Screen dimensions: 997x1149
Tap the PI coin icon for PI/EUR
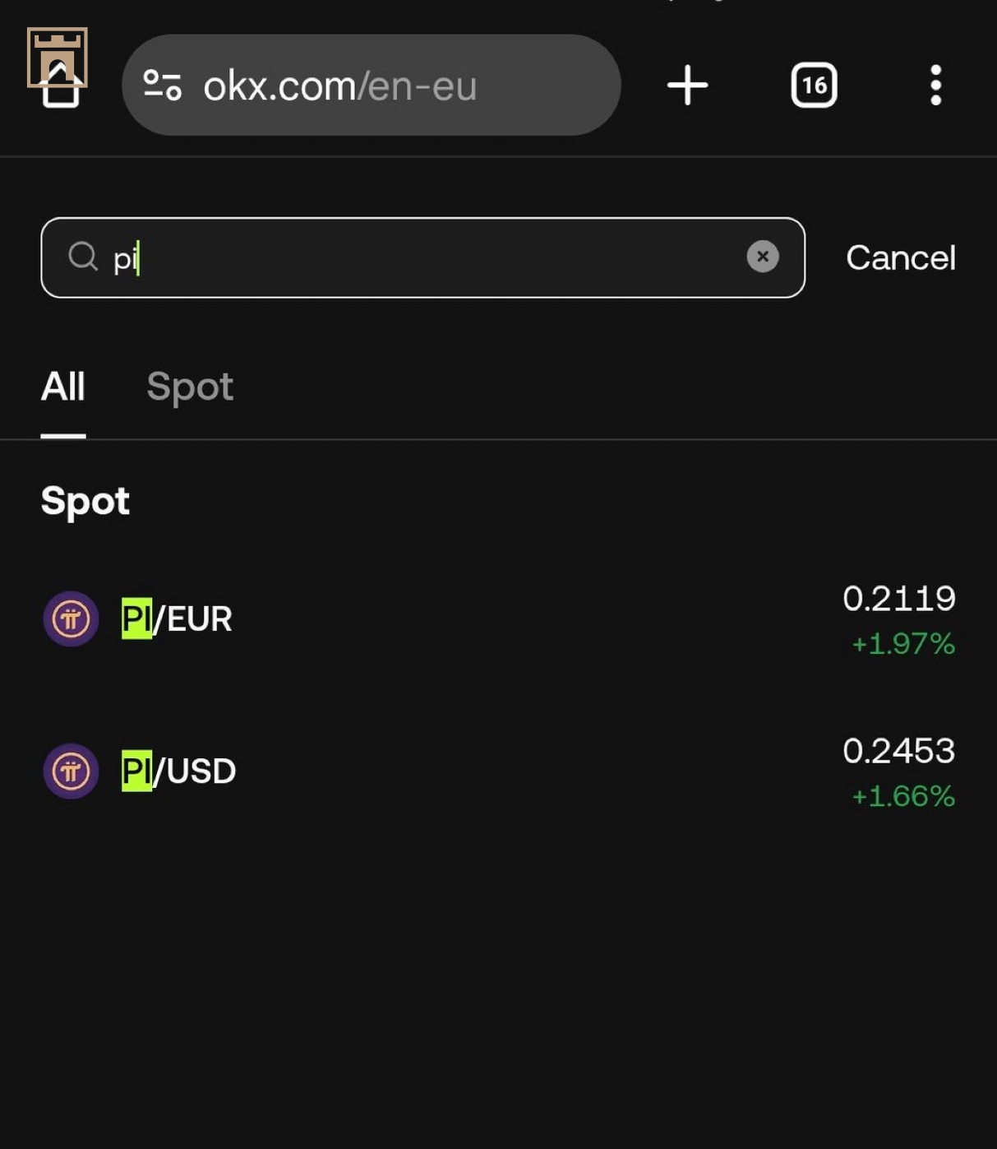tap(71, 619)
